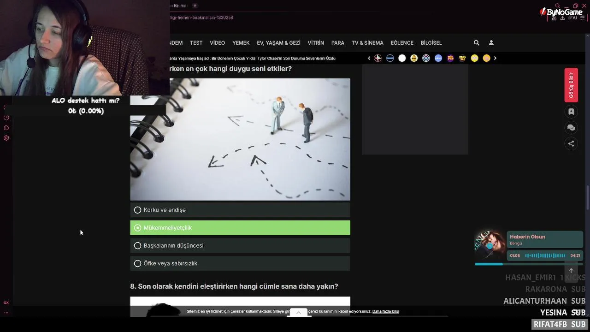Click the Bengü album cover thumbnail

(x=490, y=245)
